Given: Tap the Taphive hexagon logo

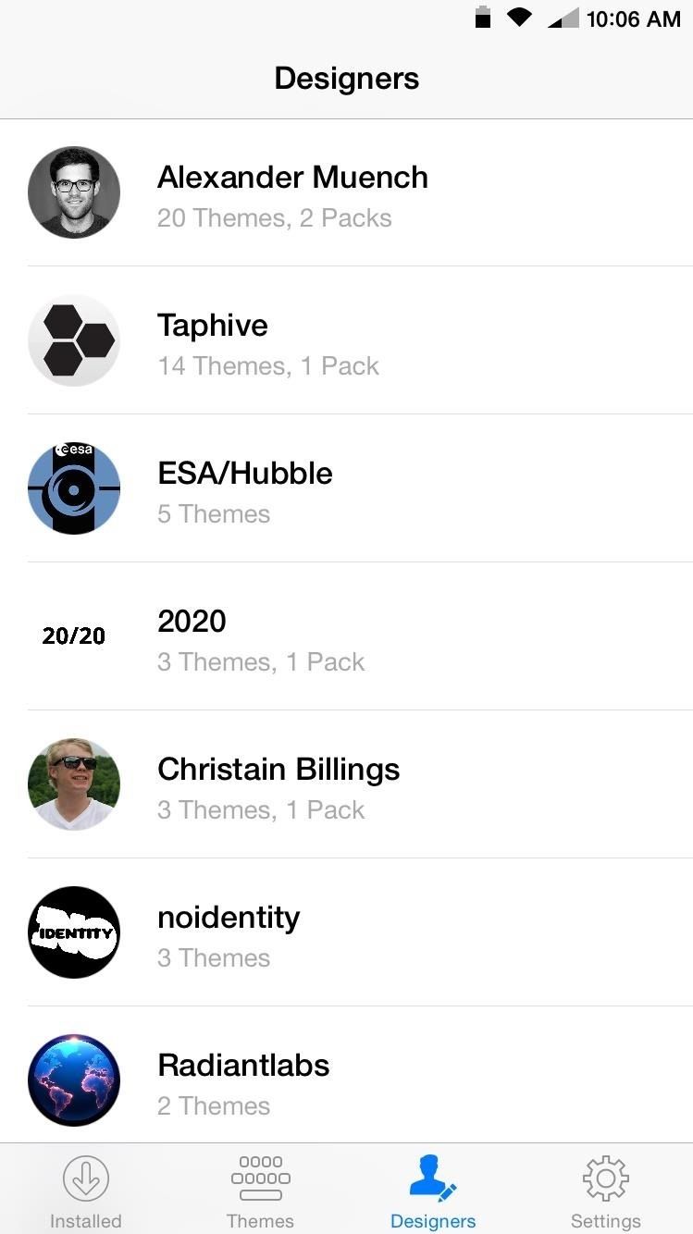Looking at the screenshot, I should pyautogui.click(x=74, y=340).
